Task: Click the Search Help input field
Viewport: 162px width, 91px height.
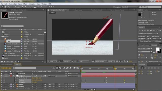Action: pyautogui.click(x=150, y=7)
